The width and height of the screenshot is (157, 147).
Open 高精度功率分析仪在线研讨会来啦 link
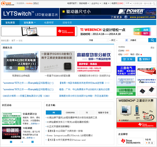coord(84,96)
